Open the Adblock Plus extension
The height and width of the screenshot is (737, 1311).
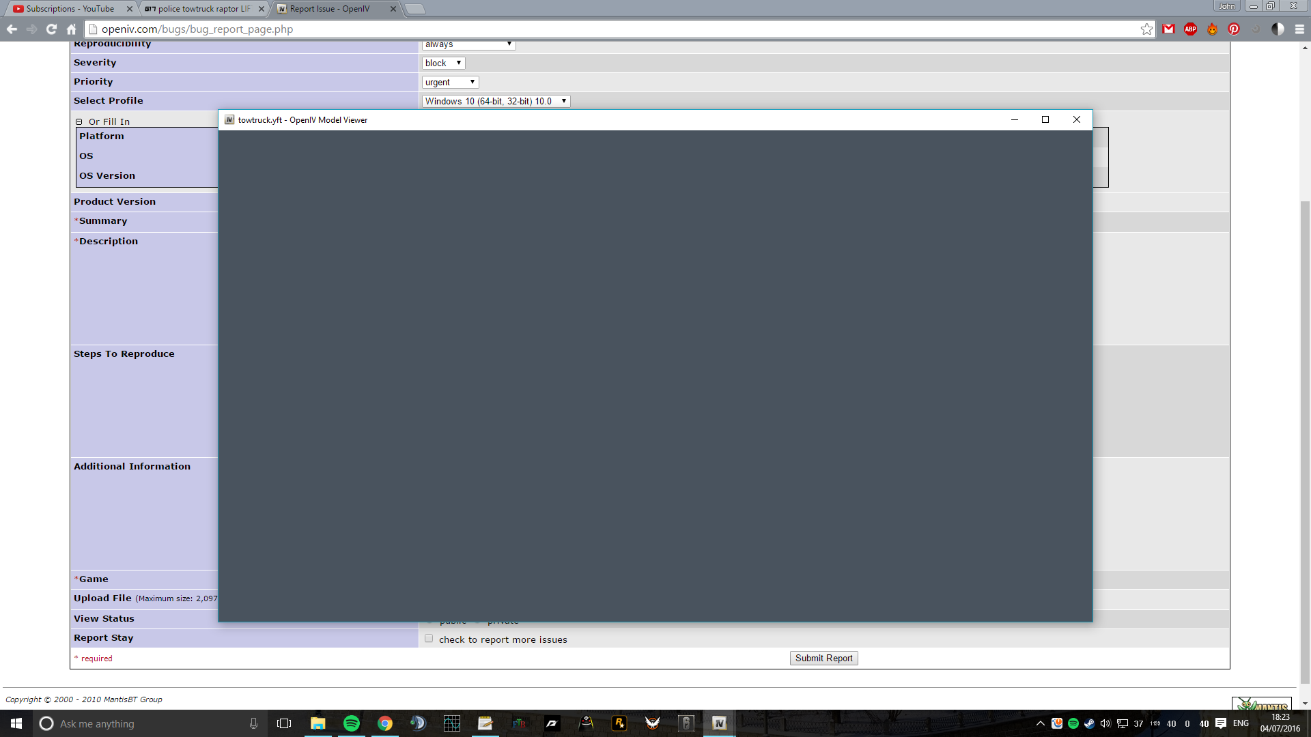pyautogui.click(x=1190, y=29)
